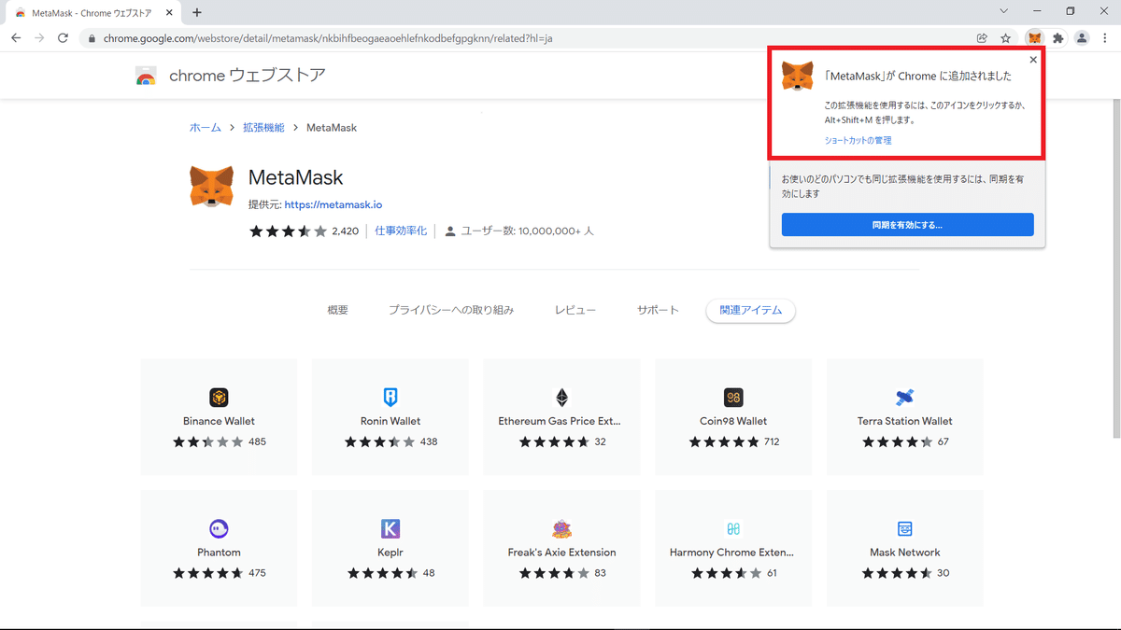Open the Coin98 Wallet card icon
This screenshot has width=1121, height=630.
[733, 398]
